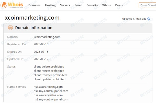
Task: Click the Domain: label
Action: (x=13, y=37)
